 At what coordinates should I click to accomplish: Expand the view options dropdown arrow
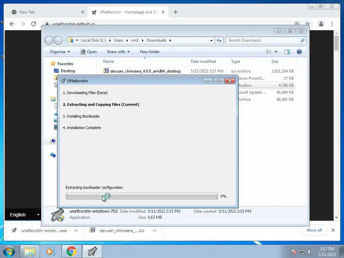click(x=276, y=52)
